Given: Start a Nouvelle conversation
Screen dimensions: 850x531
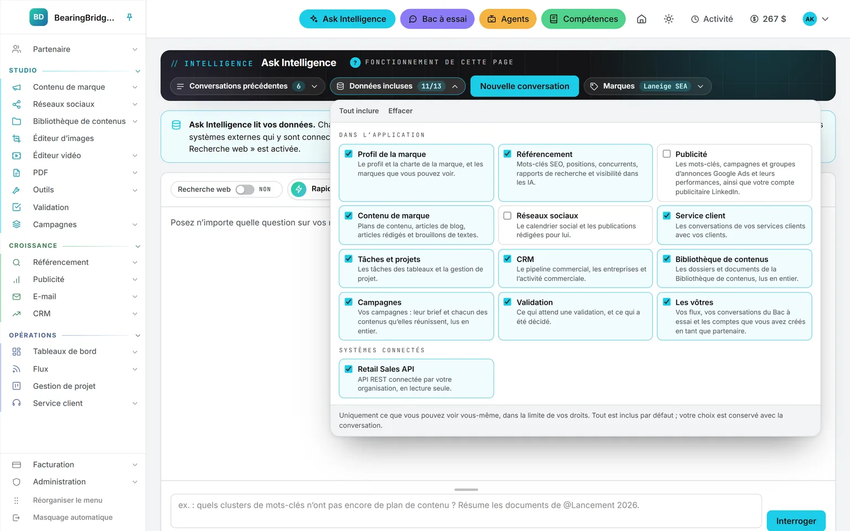Looking at the screenshot, I should click(525, 86).
